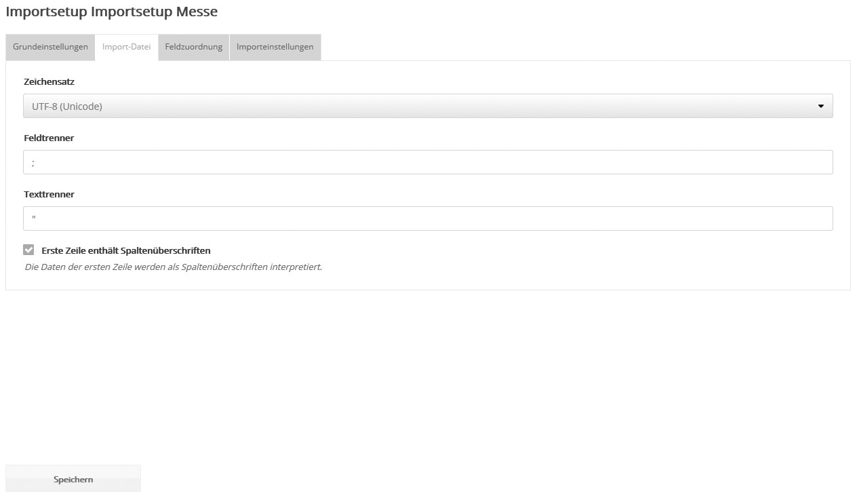
Task: Click the semicolon value in Feldtrenner
Action: 33,163
